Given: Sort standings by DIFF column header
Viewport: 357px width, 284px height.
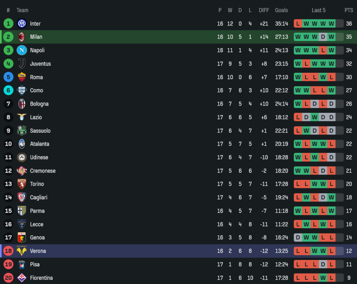Looking at the screenshot, I should (x=264, y=10).
